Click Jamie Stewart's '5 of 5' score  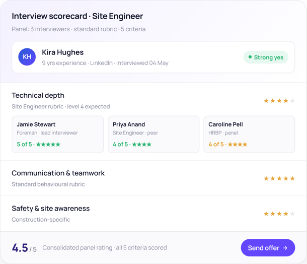click(x=38, y=144)
